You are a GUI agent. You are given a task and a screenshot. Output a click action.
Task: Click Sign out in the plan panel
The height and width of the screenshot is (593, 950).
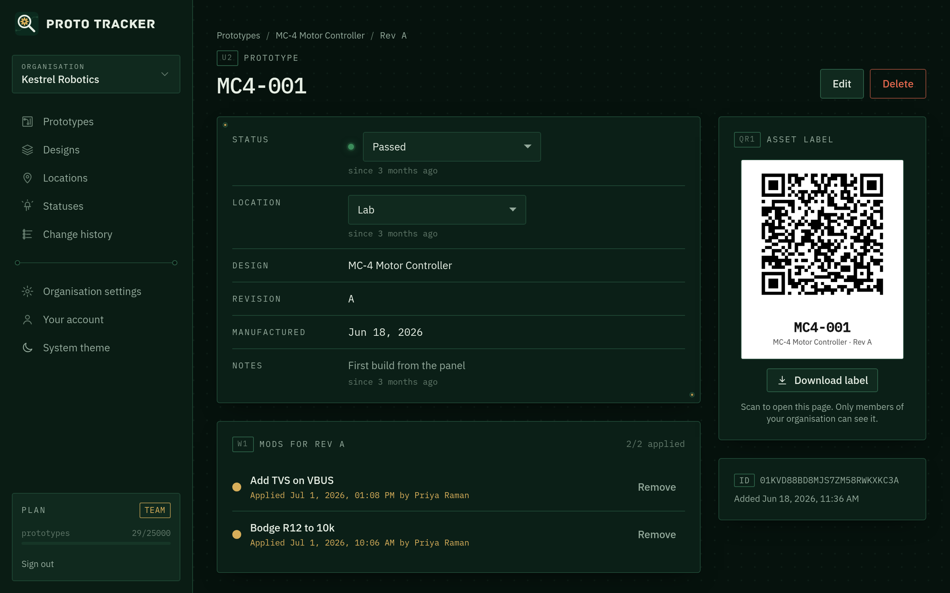[38, 564]
